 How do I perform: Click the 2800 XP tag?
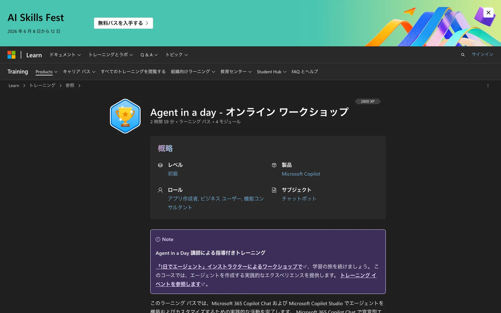368,101
